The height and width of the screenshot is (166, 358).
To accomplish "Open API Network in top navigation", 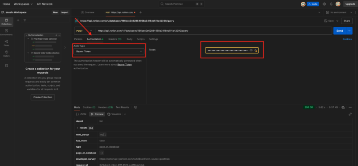I will coord(45,4).
